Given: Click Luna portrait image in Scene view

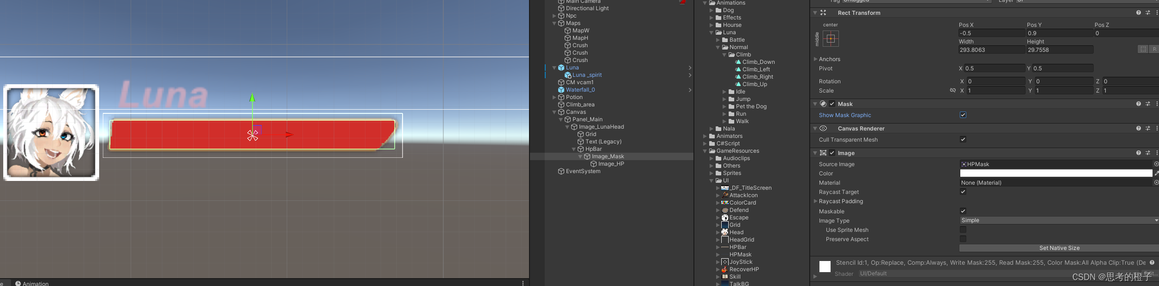Looking at the screenshot, I should click(51, 132).
